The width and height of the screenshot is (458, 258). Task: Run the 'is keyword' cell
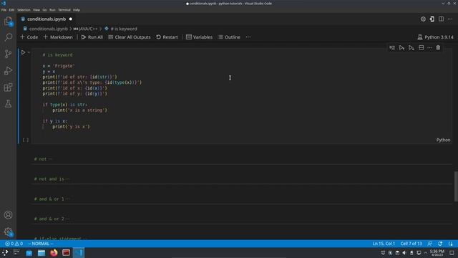tap(23, 52)
